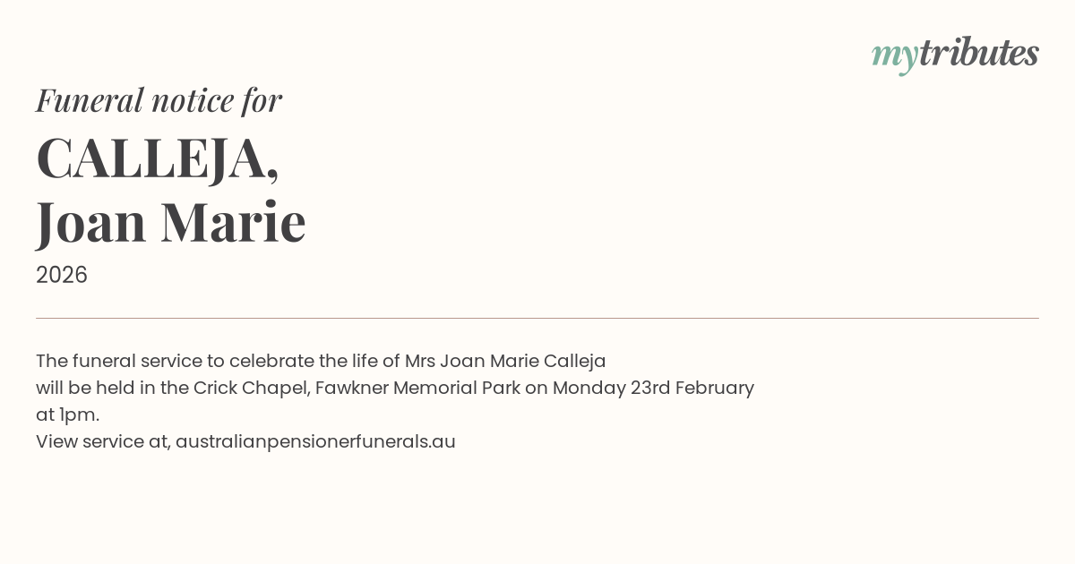
Task: Open the australianpensionerfunerals.au link
Action: [315, 441]
